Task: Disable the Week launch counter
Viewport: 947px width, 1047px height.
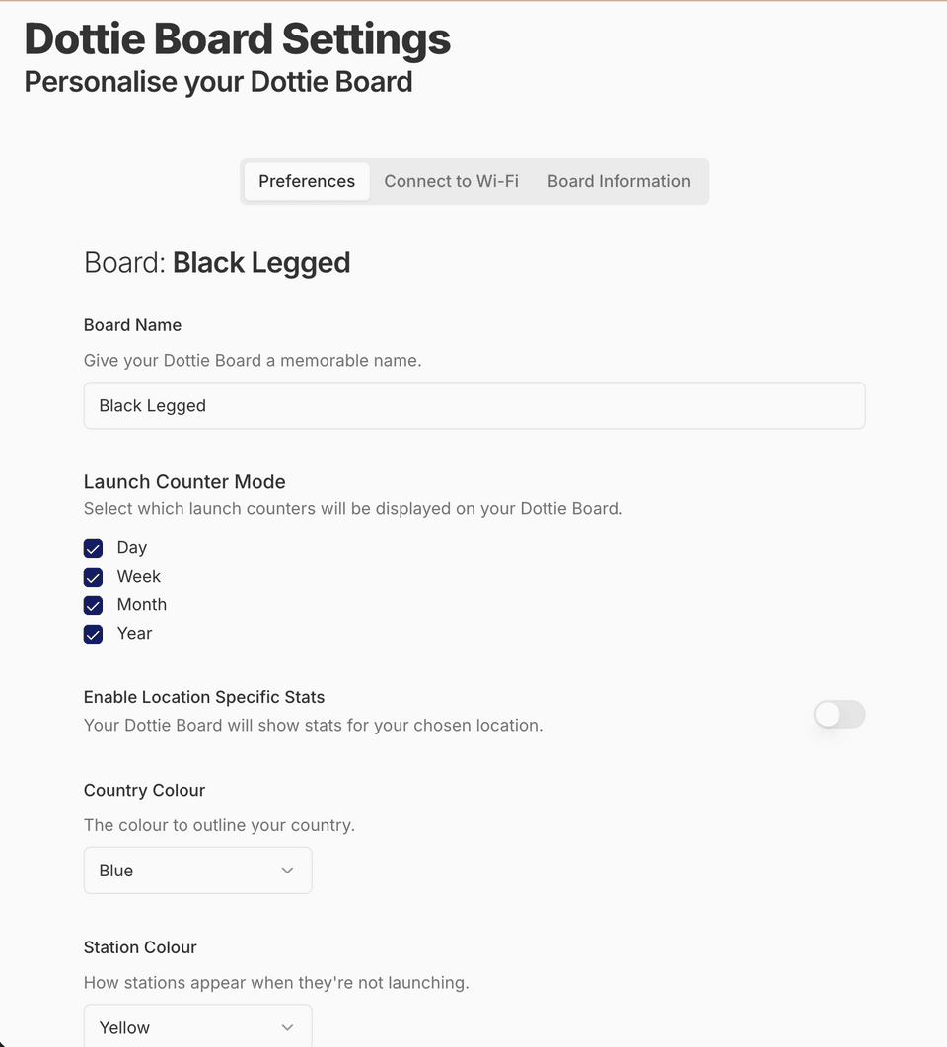Action: click(93, 577)
